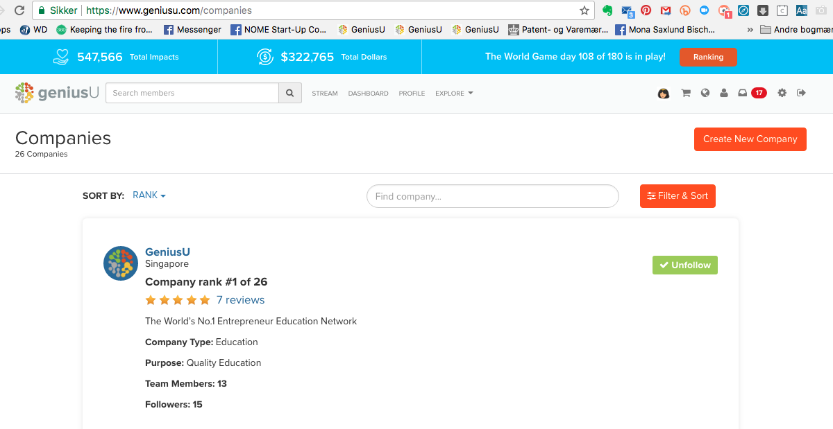Unfollow the GeniusU company

pos(685,265)
